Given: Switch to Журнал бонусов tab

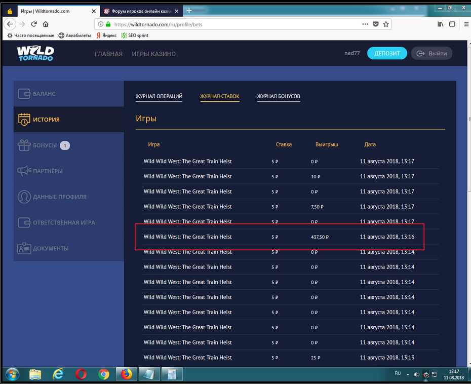Looking at the screenshot, I should point(279,96).
